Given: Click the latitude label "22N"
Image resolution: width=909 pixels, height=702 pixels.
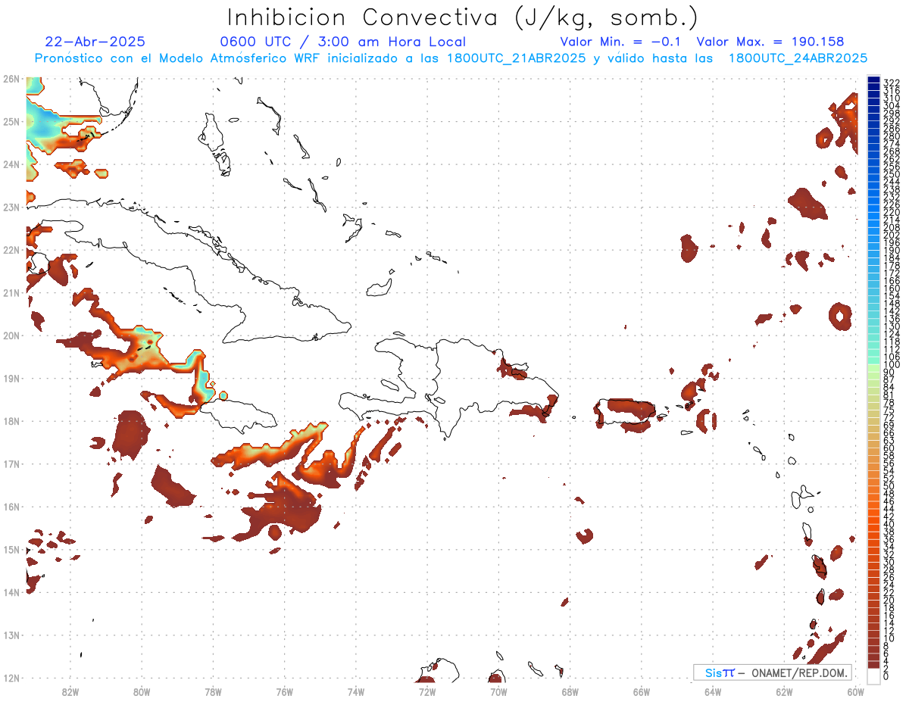Looking at the screenshot, I should (11, 250).
